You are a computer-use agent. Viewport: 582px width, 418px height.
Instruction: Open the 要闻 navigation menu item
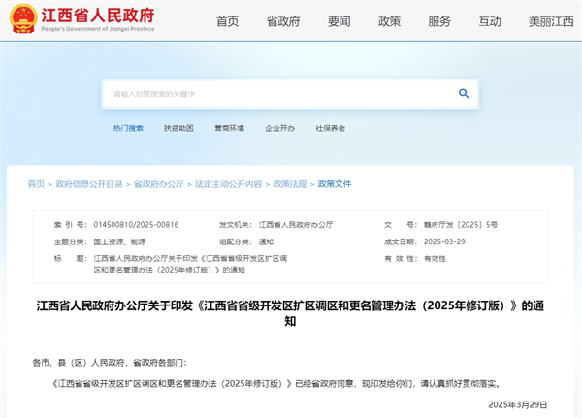[x=339, y=21]
